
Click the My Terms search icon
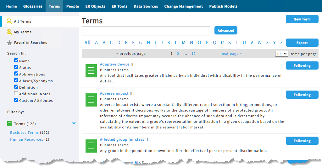(9, 32)
